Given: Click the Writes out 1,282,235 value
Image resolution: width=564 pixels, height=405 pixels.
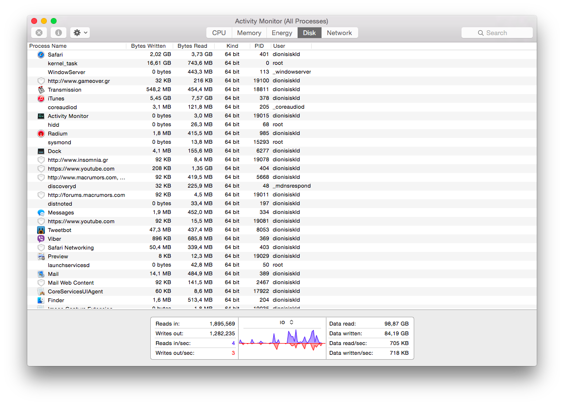Looking at the screenshot, I should pos(222,333).
